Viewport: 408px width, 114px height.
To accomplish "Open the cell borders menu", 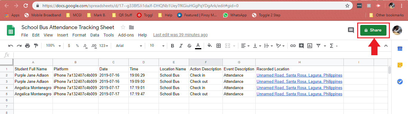I will coord(218,46).
